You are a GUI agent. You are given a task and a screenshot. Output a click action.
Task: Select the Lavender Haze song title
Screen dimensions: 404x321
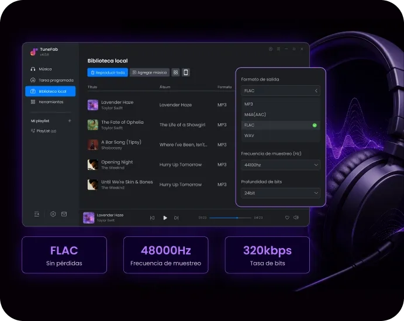click(118, 102)
